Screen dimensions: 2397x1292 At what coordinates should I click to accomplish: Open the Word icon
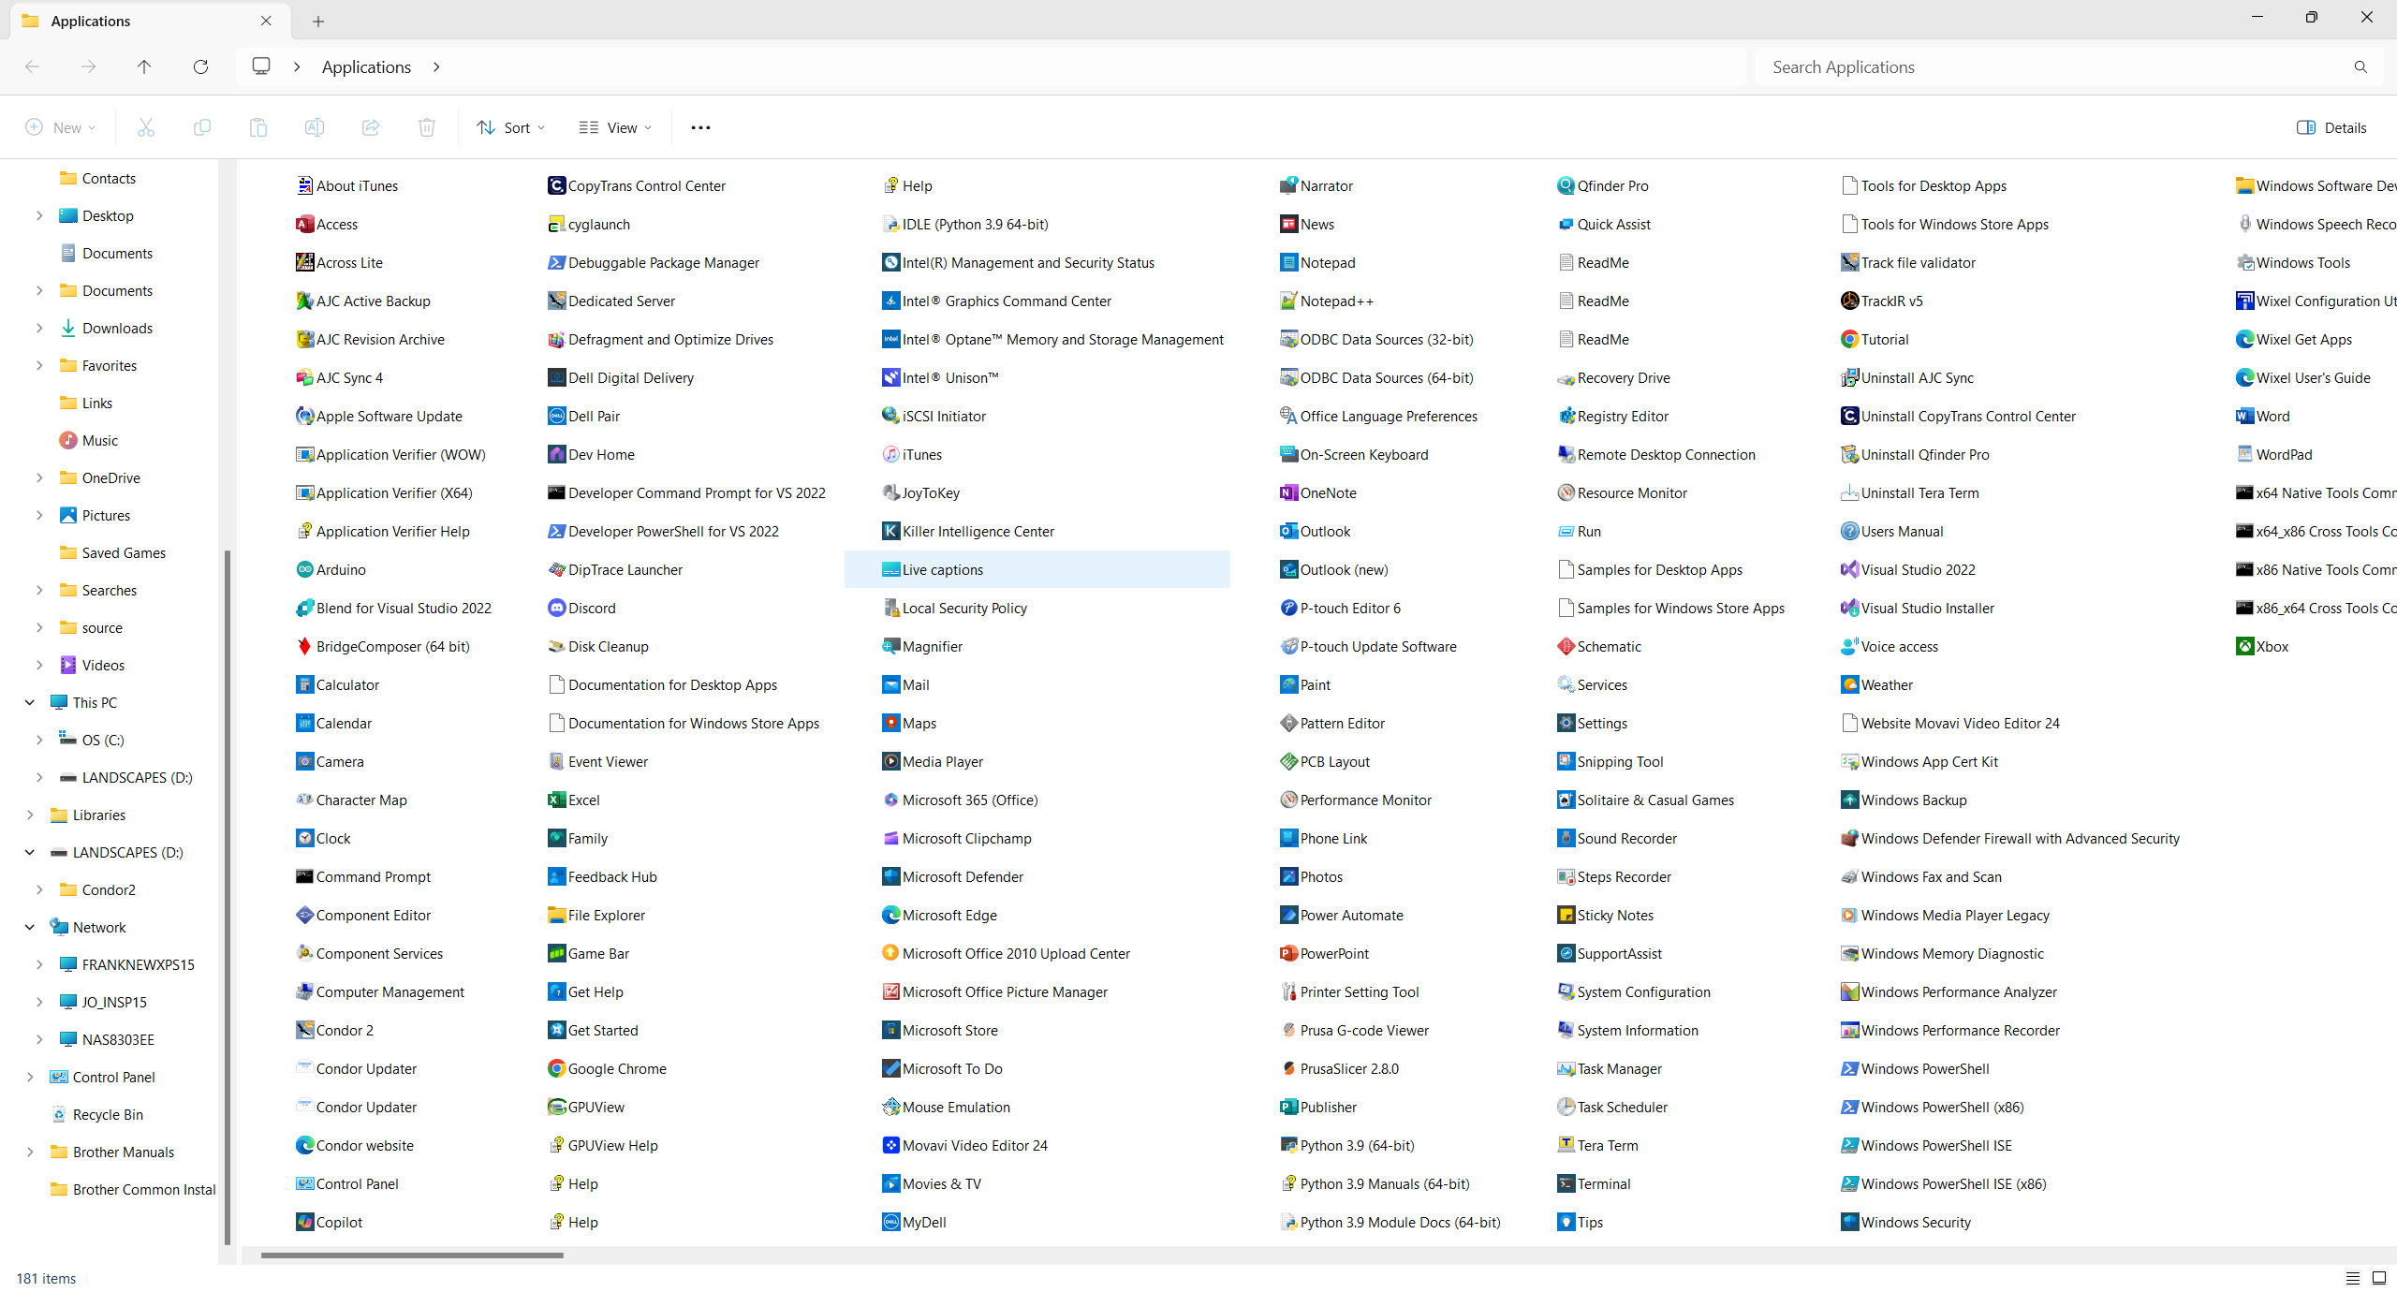pyautogui.click(x=2244, y=416)
